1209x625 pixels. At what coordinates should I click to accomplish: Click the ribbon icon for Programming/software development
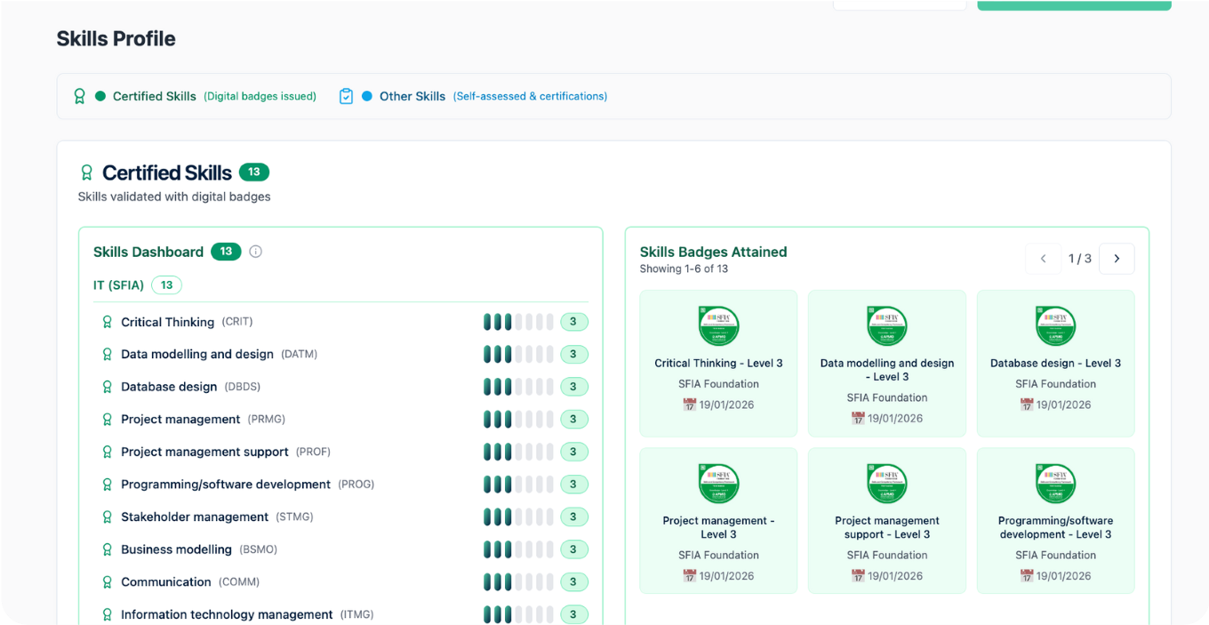point(108,485)
